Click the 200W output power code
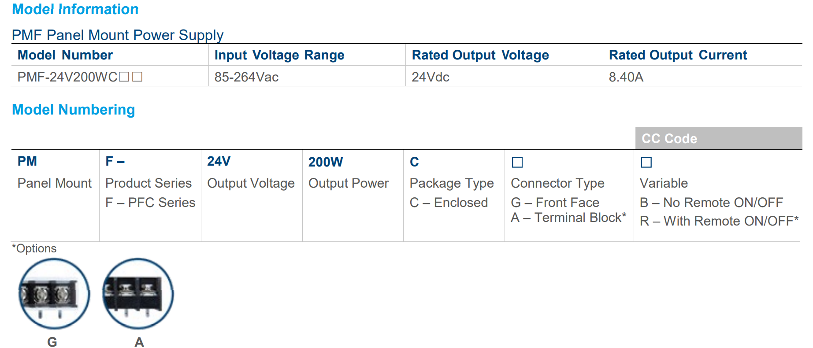Screen dimensions: 813x348 [326, 162]
